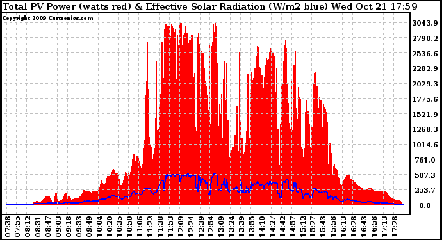Select the y-axis value 2536.6
Image resolution: width=442 pixels, height=240 pixels.
tap(425, 54)
